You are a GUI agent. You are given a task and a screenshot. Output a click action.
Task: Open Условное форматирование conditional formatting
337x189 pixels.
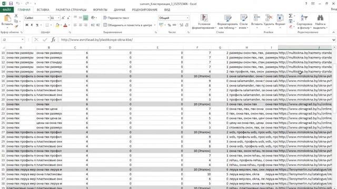click(204, 22)
